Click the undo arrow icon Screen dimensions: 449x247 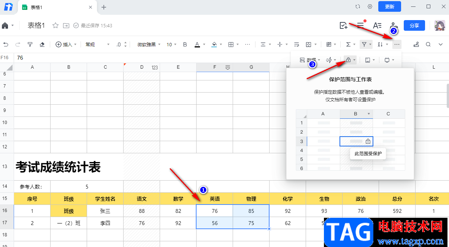tap(6, 44)
